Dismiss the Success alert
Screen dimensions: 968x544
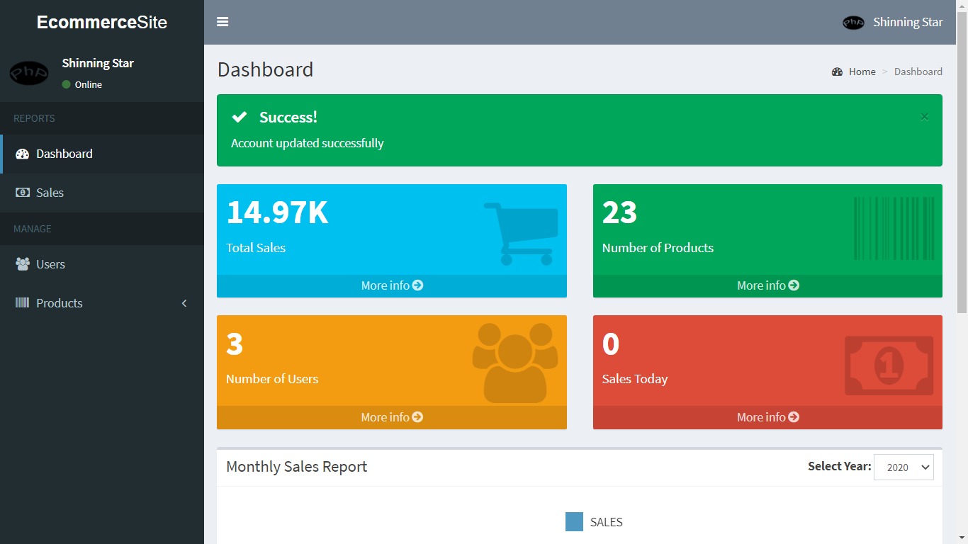coord(924,117)
